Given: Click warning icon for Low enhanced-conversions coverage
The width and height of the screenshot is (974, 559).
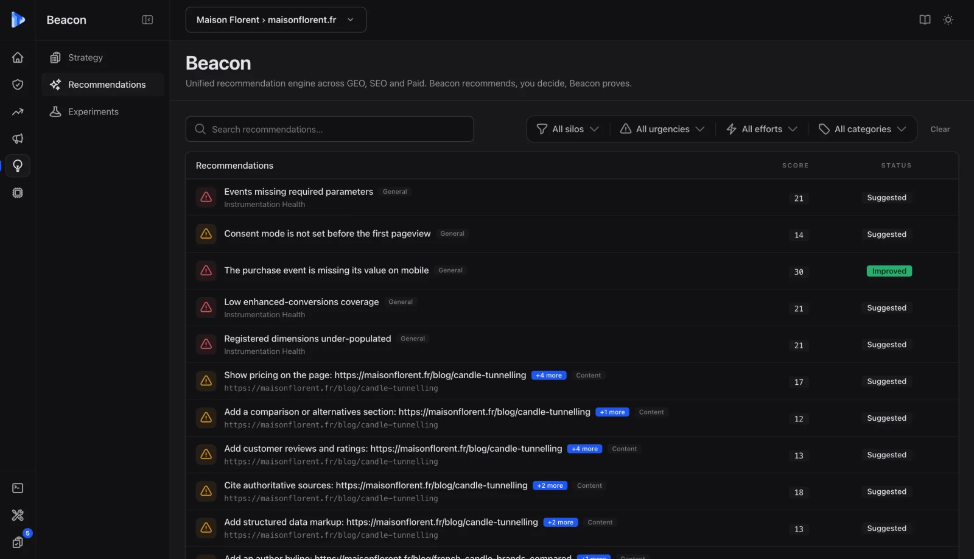Looking at the screenshot, I should tap(206, 308).
